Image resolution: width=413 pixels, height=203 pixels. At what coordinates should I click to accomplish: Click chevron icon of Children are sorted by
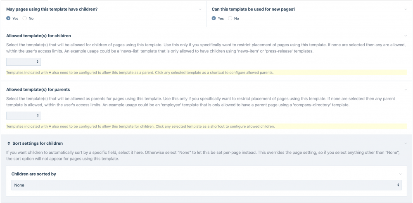(400, 174)
